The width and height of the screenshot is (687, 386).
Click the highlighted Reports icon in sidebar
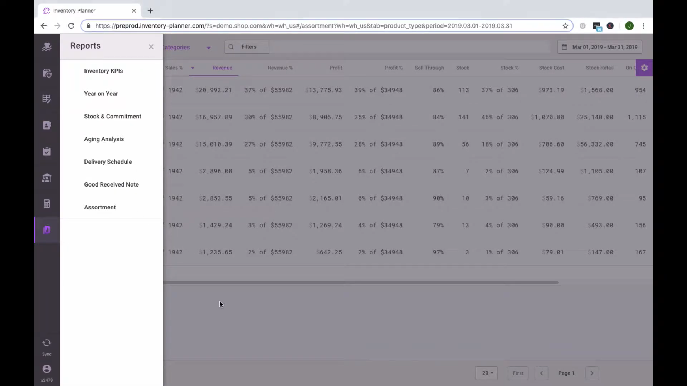[x=47, y=230]
